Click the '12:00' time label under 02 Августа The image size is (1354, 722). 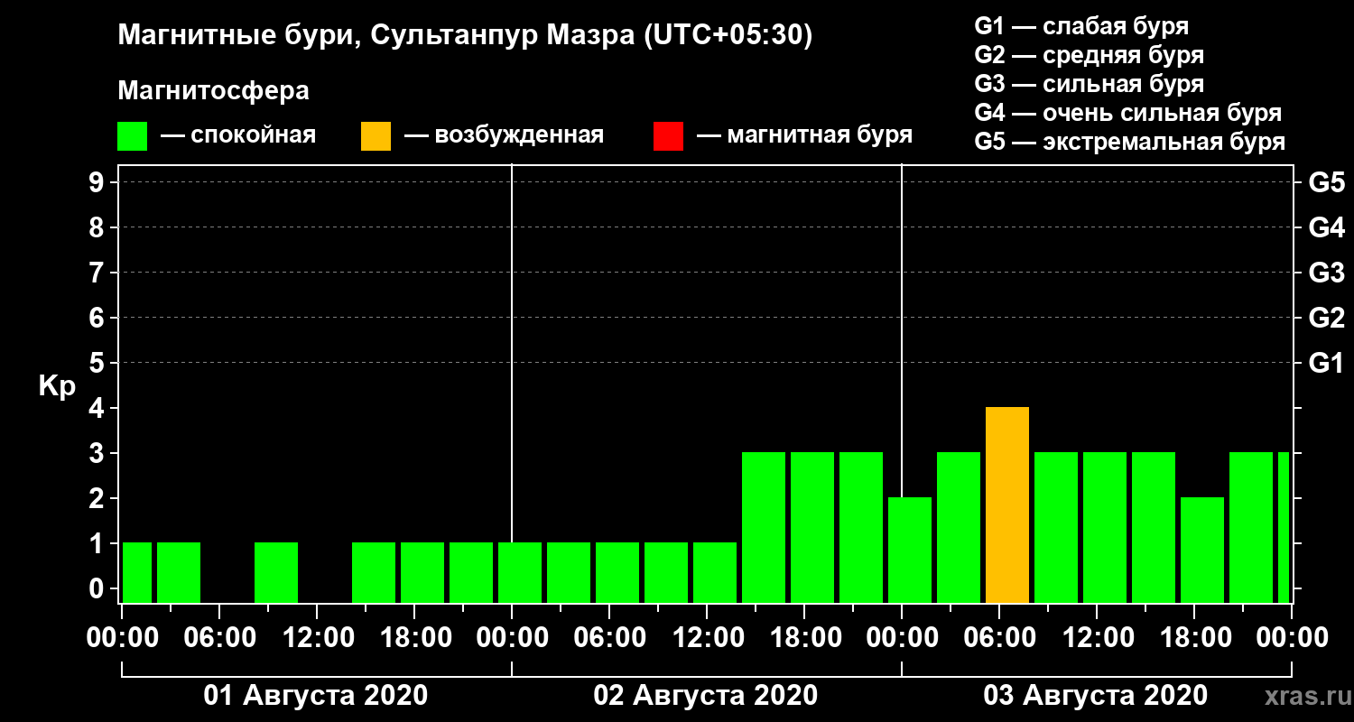point(707,638)
